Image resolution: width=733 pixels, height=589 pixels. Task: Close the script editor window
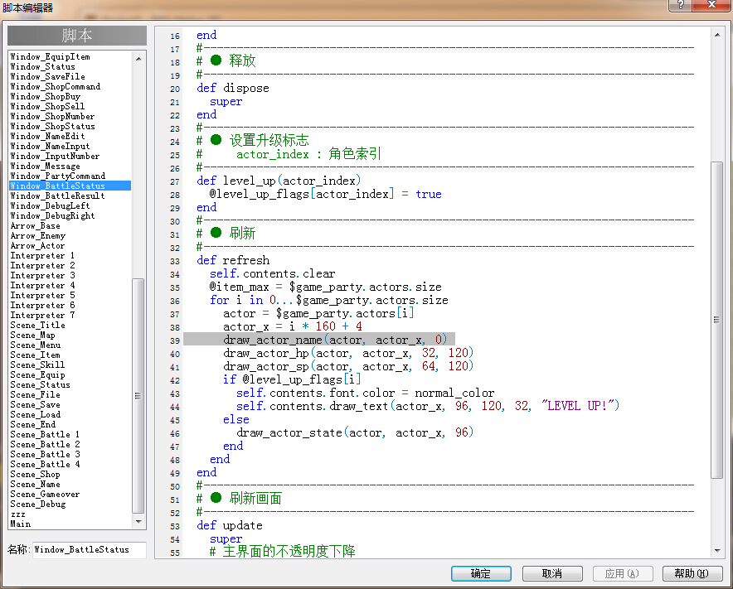[711, 5]
